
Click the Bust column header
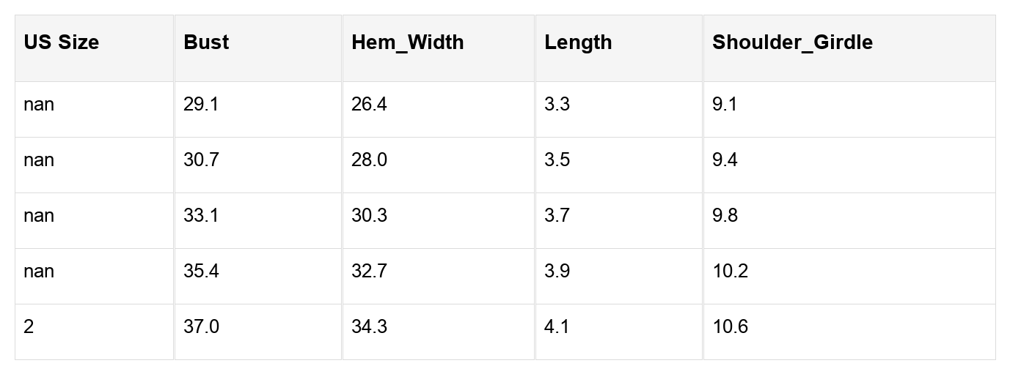click(x=206, y=42)
